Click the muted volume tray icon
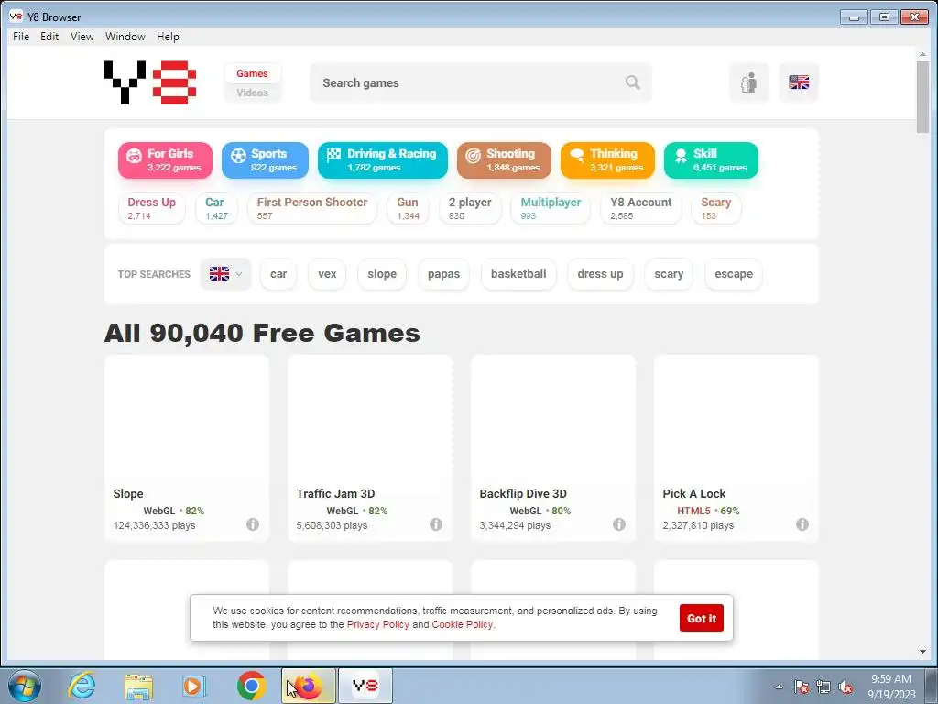 [845, 687]
